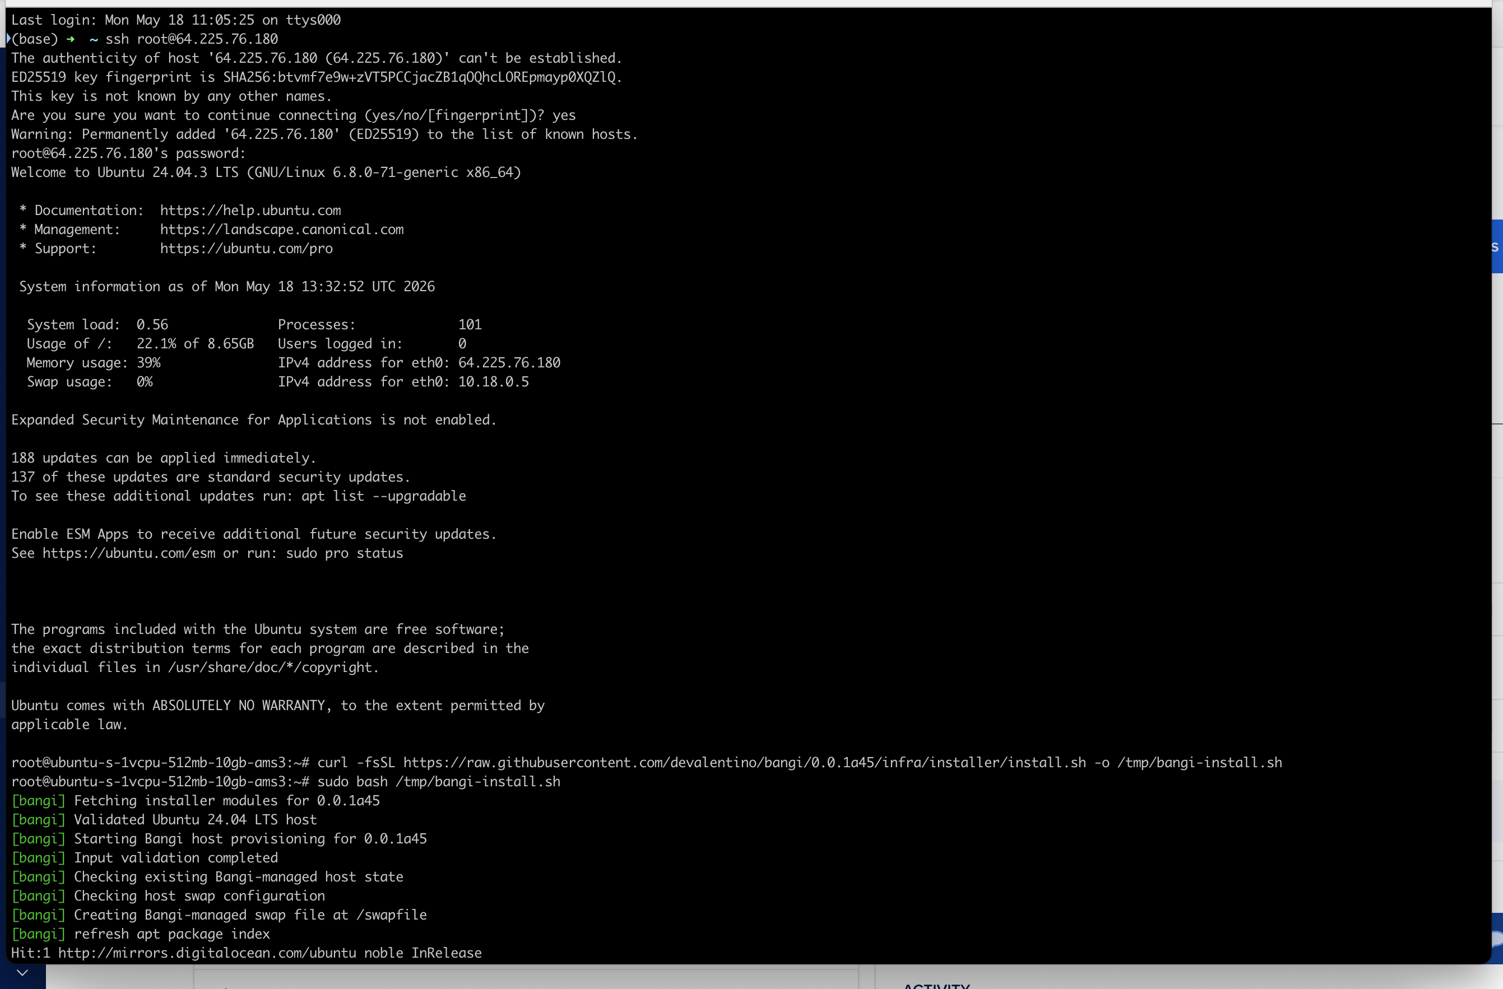
Task: Click the 'Users logged in' value 0
Action: 462,344
